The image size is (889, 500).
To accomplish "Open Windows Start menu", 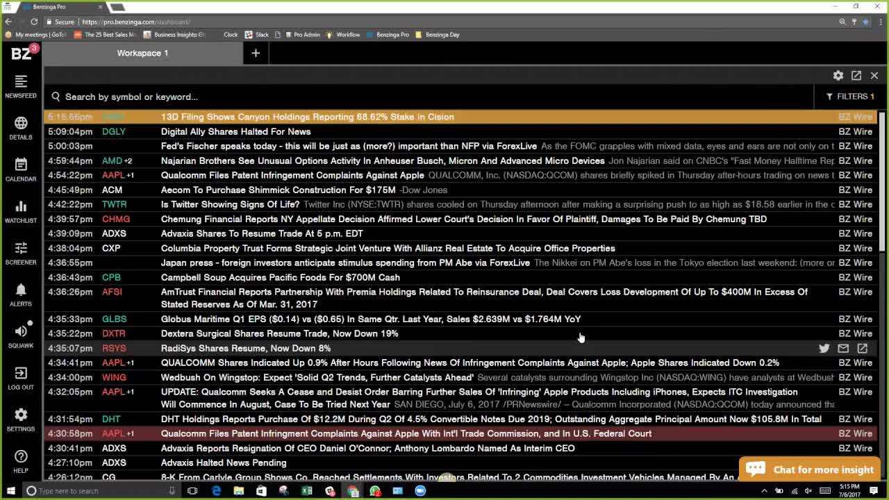I will (x=10, y=491).
